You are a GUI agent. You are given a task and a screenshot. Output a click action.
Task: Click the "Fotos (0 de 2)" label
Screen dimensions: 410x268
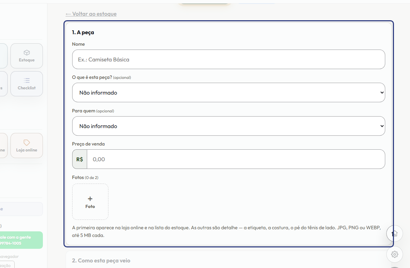(85, 177)
